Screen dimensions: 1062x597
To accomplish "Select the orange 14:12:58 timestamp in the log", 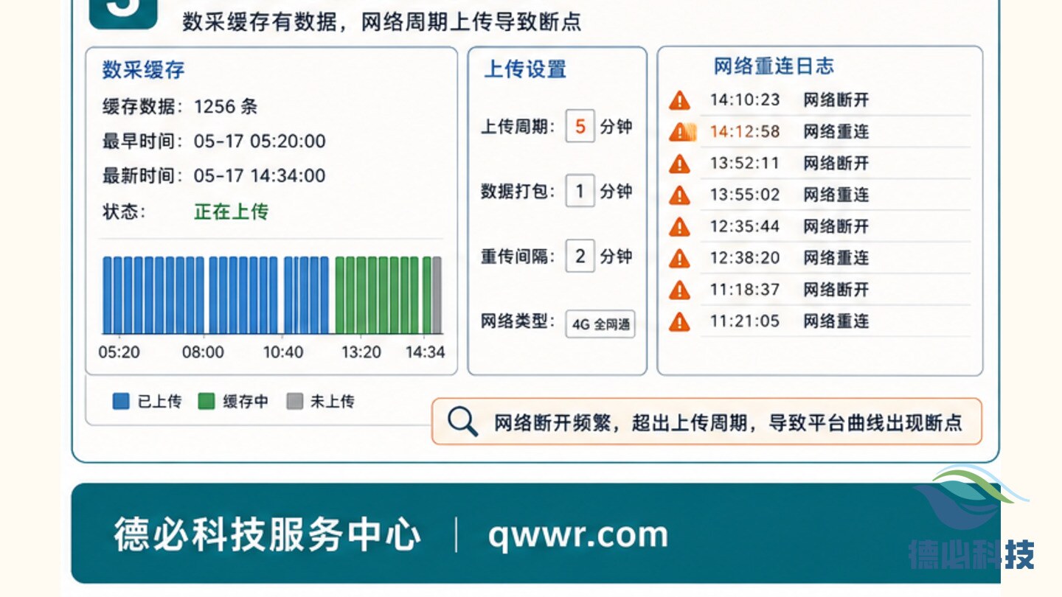I will click(x=745, y=132).
